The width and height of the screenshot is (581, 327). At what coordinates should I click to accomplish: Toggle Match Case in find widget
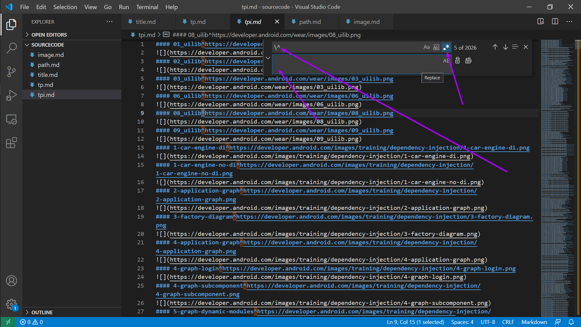(x=426, y=47)
